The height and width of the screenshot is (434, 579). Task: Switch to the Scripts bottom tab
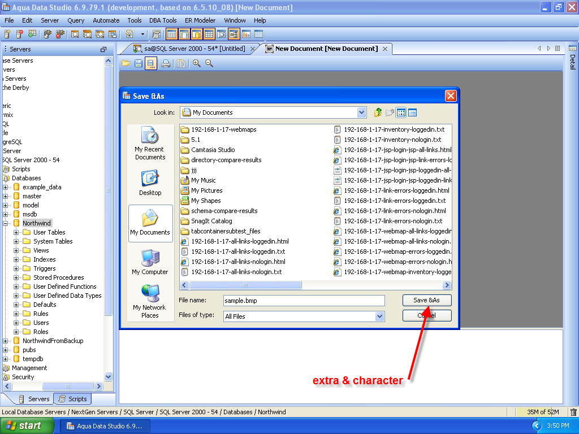click(x=73, y=399)
